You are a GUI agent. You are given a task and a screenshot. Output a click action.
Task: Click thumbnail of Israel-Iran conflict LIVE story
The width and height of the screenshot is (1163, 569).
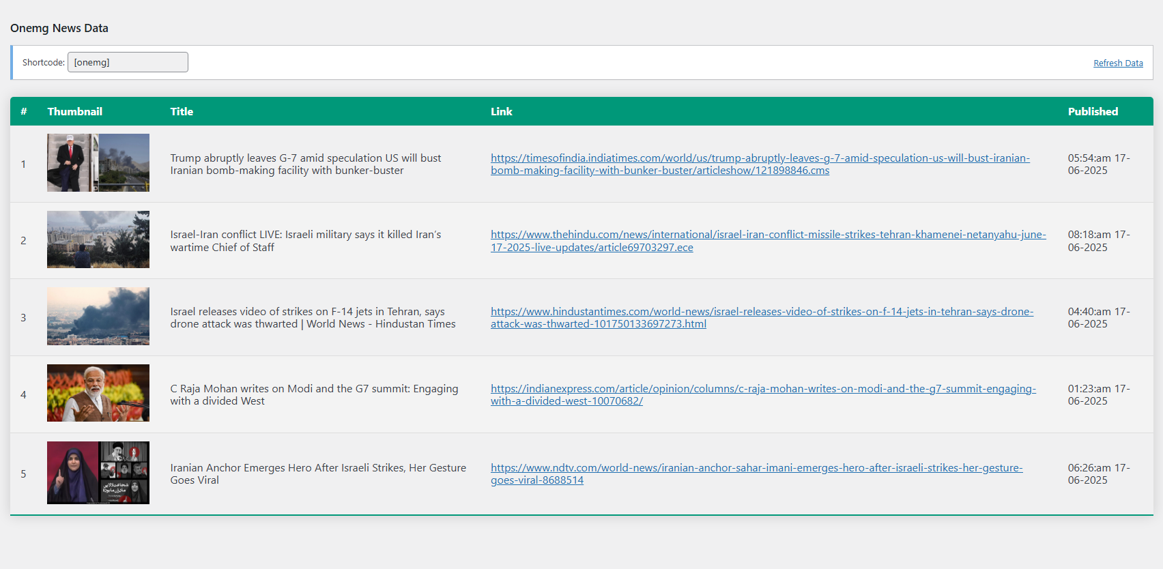point(98,239)
